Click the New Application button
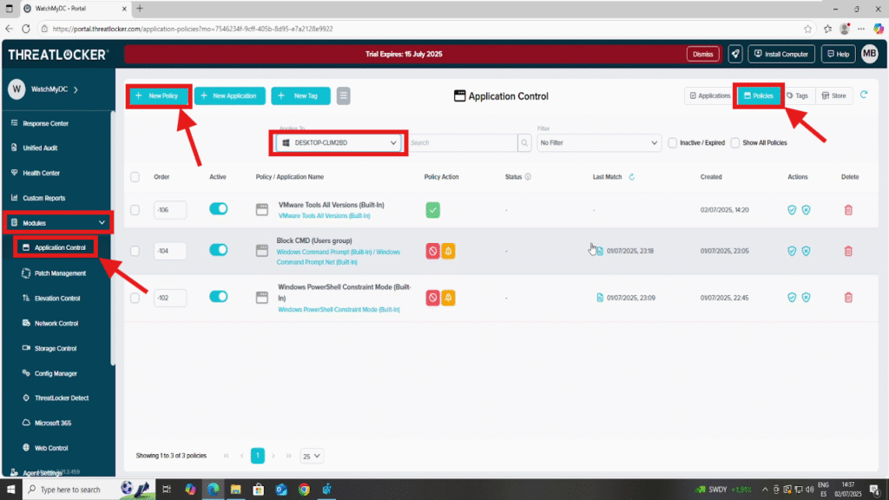Screen dimensions: 889x500 tap(229, 95)
